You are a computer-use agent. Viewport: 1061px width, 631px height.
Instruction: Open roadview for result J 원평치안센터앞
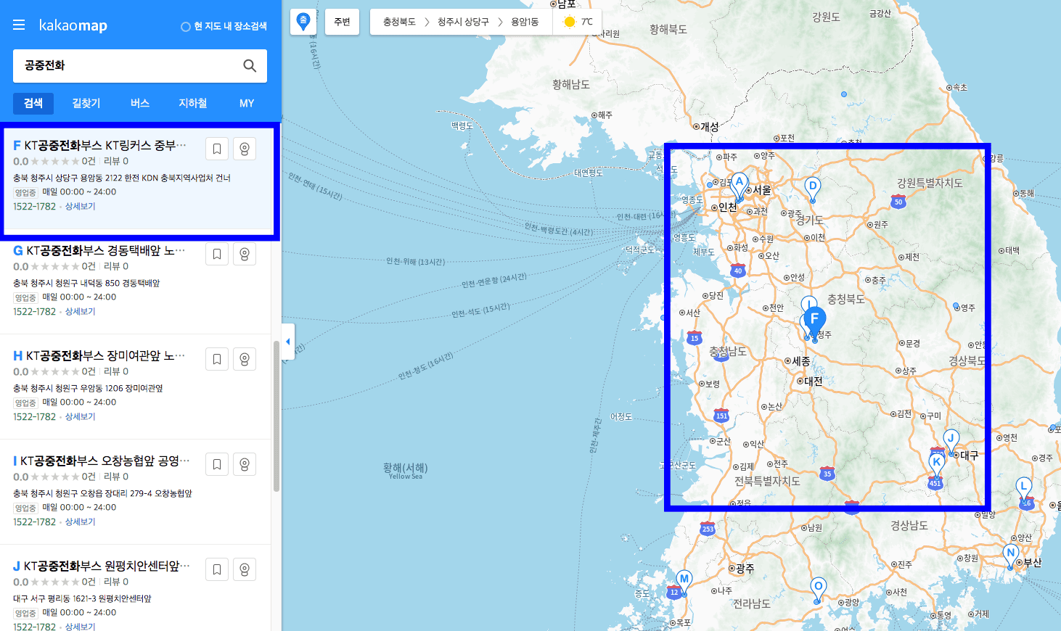(x=245, y=569)
